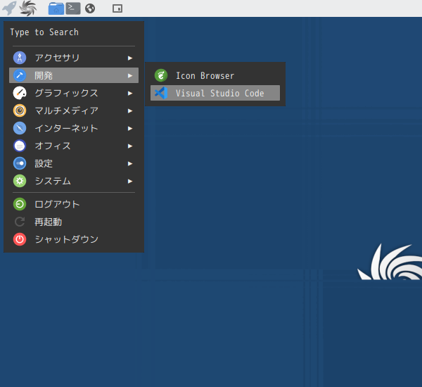Viewport: 422px width, 387px height.
Task: Click the green Icon Browser icon
Action: (161, 75)
